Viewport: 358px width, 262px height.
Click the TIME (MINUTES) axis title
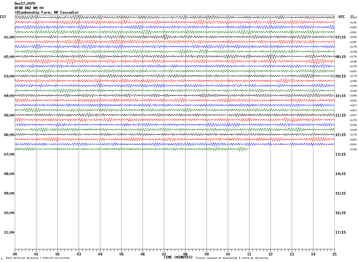pyautogui.click(x=178, y=257)
